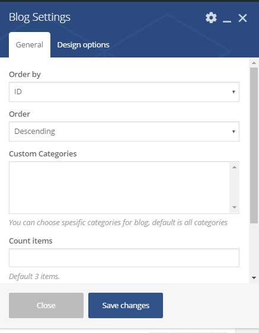Switch to the General tab
The width and height of the screenshot is (259, 333).
(x=30, y=45)
